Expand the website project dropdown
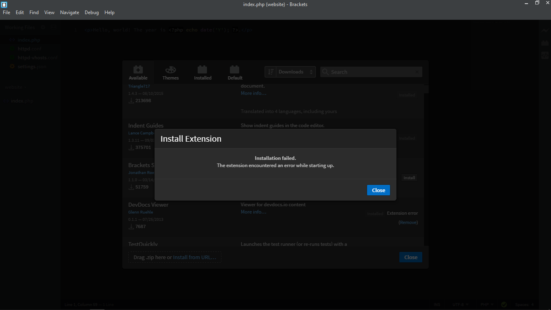551x310 pixels. pyautogui.click(x=15, y=87)
